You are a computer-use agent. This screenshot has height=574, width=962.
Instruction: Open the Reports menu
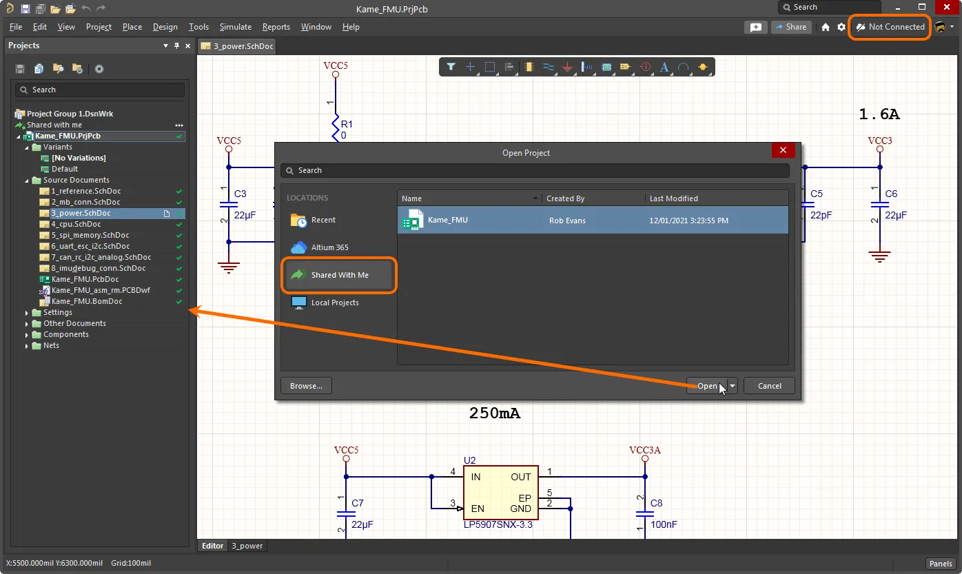[x=276, y=27]
